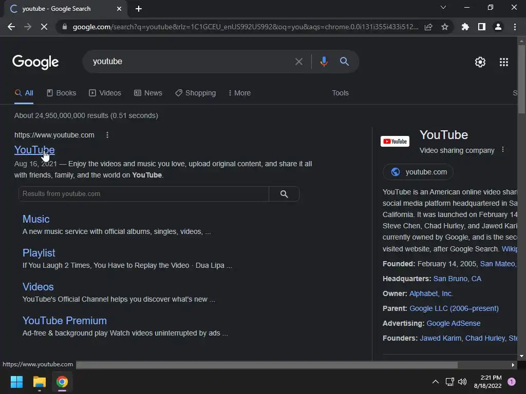
Task: Open the Chrome three-dot menu
Action: pos(515,27)
